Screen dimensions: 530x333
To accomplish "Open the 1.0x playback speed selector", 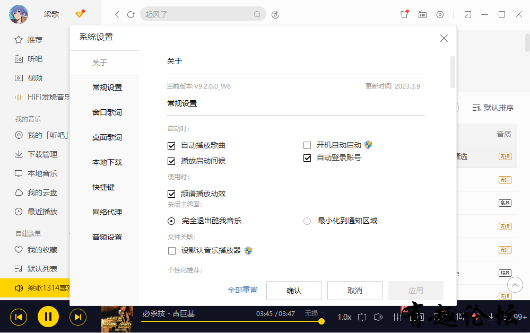I will tap(344, 317).
